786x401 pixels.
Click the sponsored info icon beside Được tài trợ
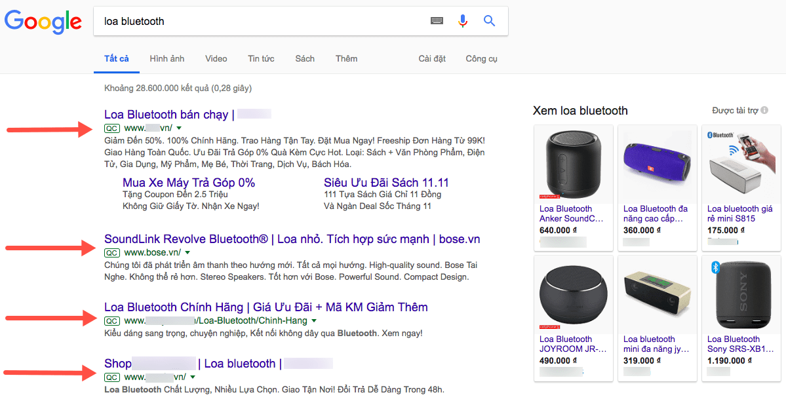click(x=764, y=110)
